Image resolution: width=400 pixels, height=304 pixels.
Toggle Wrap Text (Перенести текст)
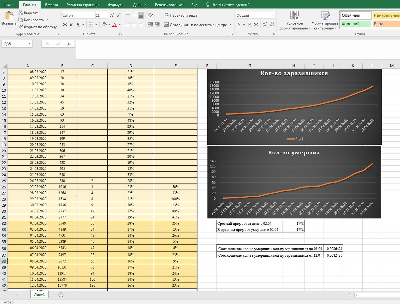pos(180,15)
